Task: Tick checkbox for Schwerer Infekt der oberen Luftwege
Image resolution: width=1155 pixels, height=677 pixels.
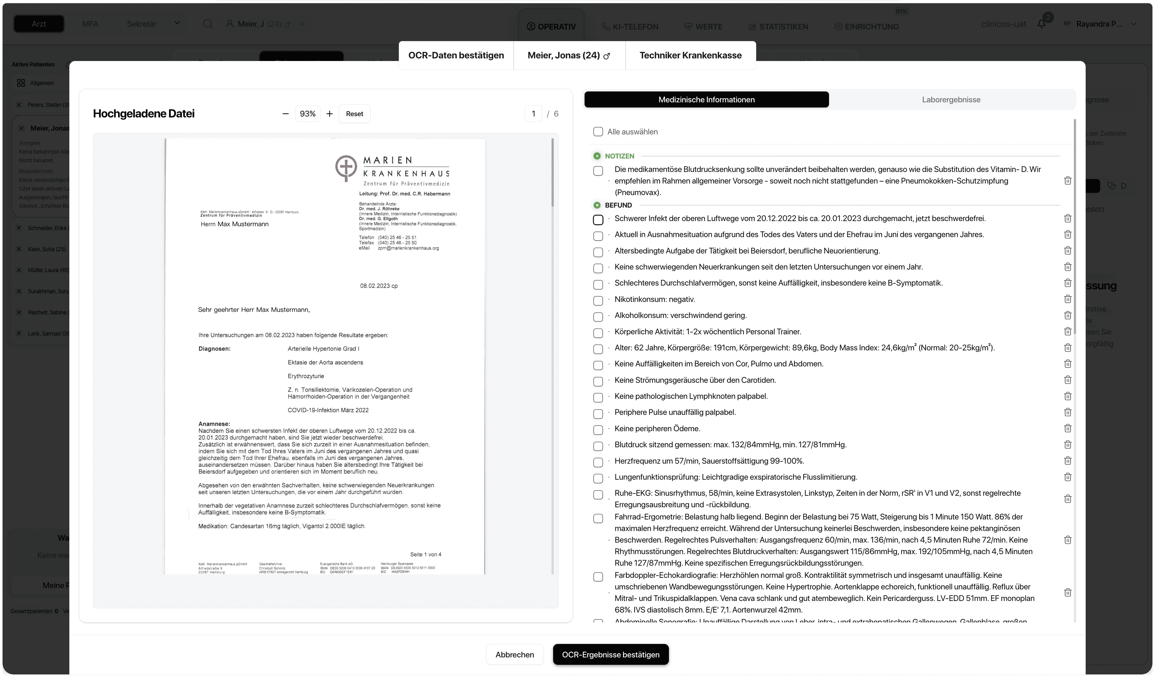Action: (598, 220)
